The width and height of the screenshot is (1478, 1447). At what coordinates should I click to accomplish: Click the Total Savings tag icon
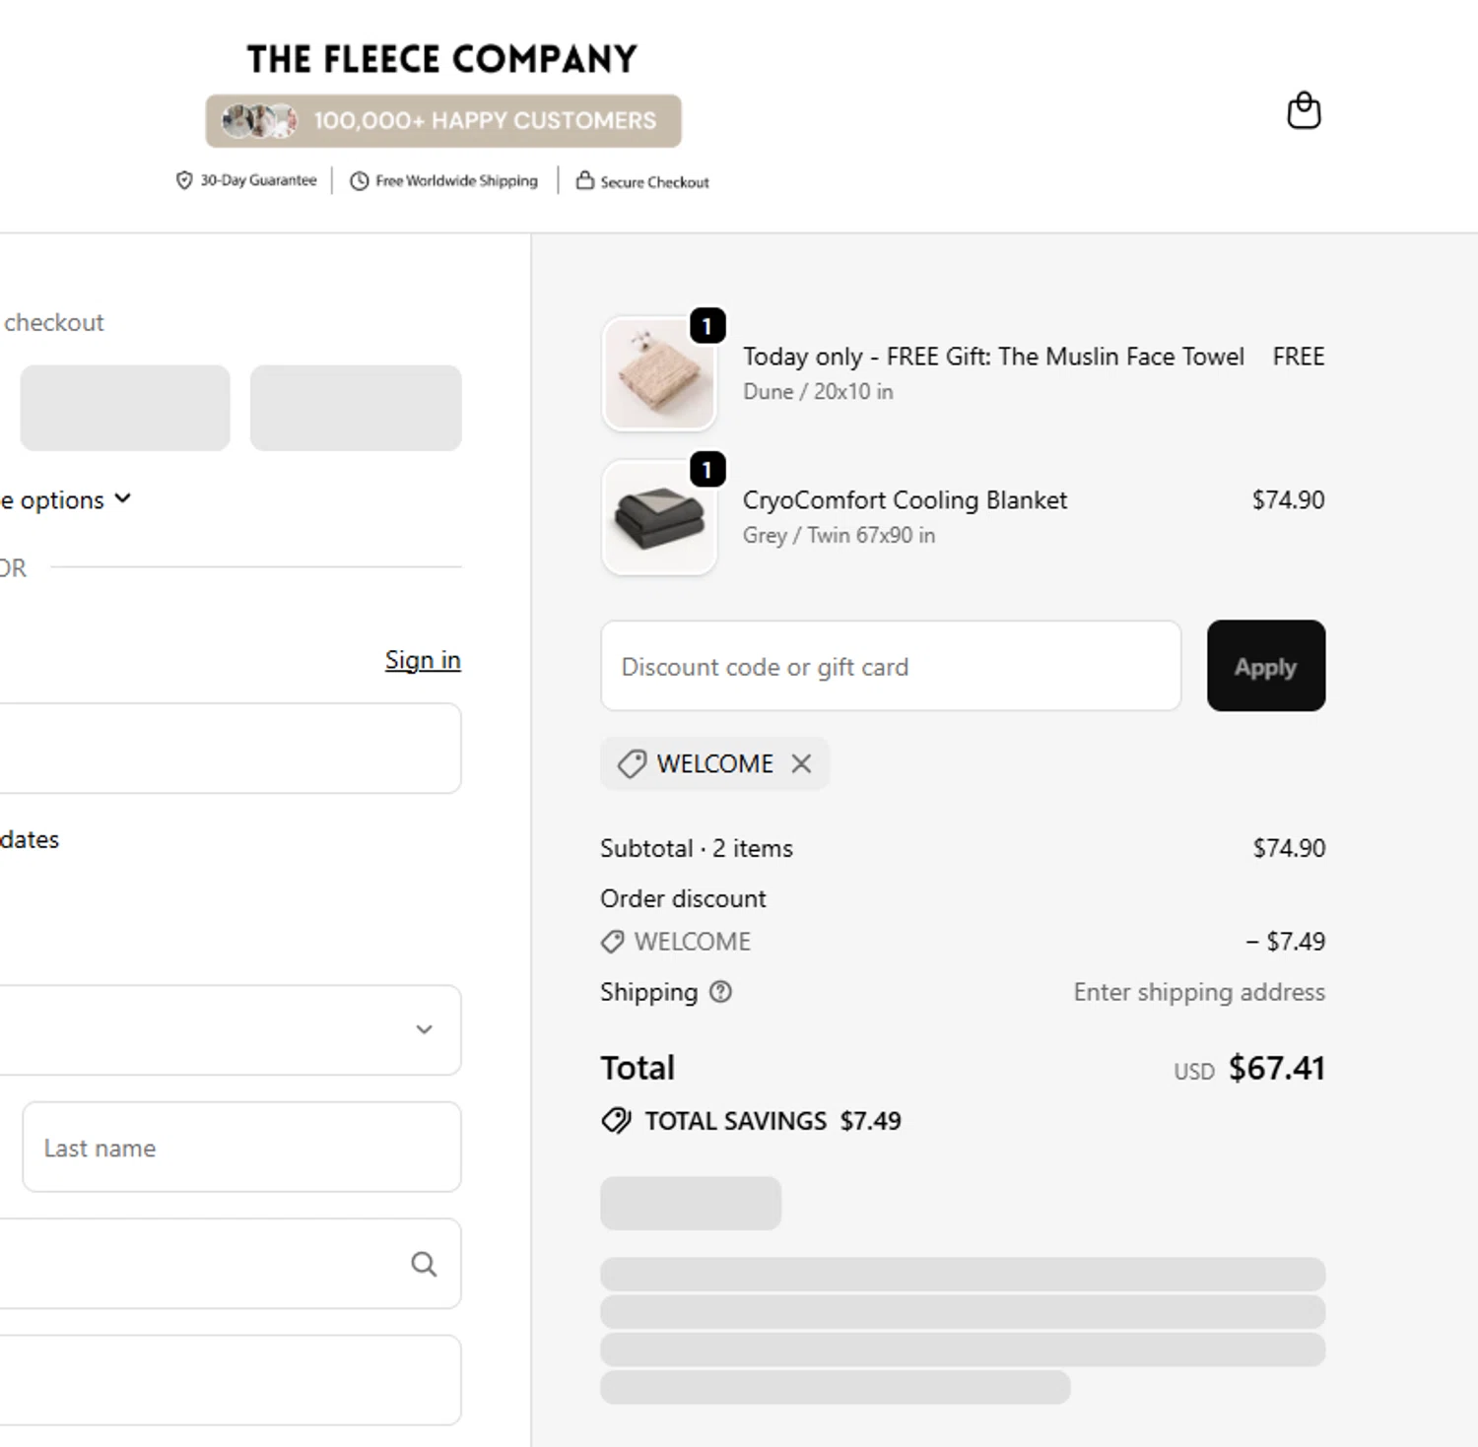pyautogui.click(x=616, y=1121)
